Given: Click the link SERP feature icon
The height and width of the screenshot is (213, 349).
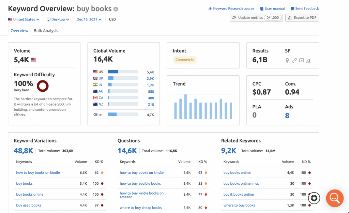Looking at the screenshot, I should pyautogui.click(x=294, y=61).
